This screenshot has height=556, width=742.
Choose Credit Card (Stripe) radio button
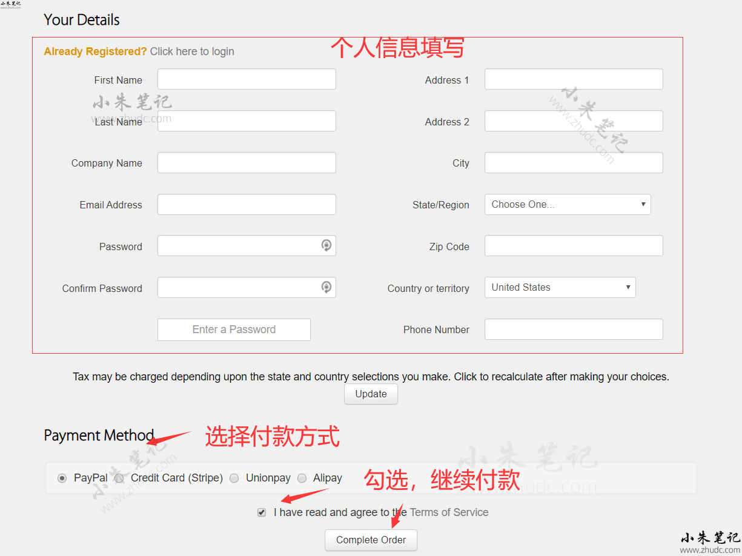click(119, 478)
